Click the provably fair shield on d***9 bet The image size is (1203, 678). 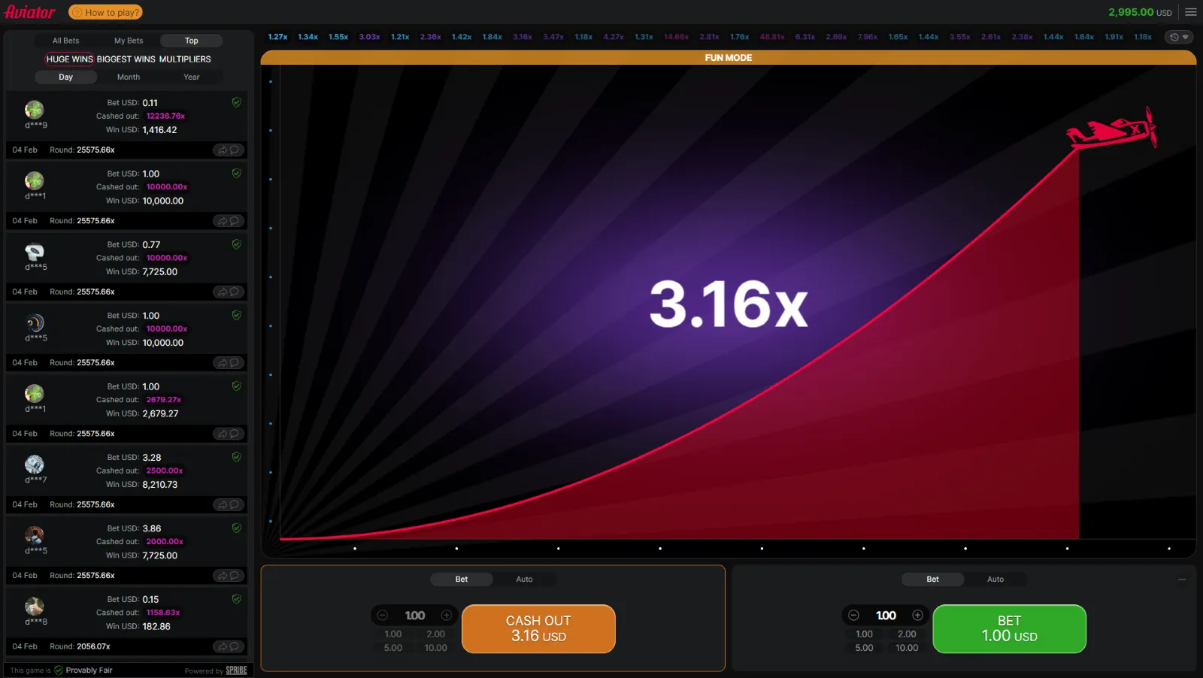236,102
